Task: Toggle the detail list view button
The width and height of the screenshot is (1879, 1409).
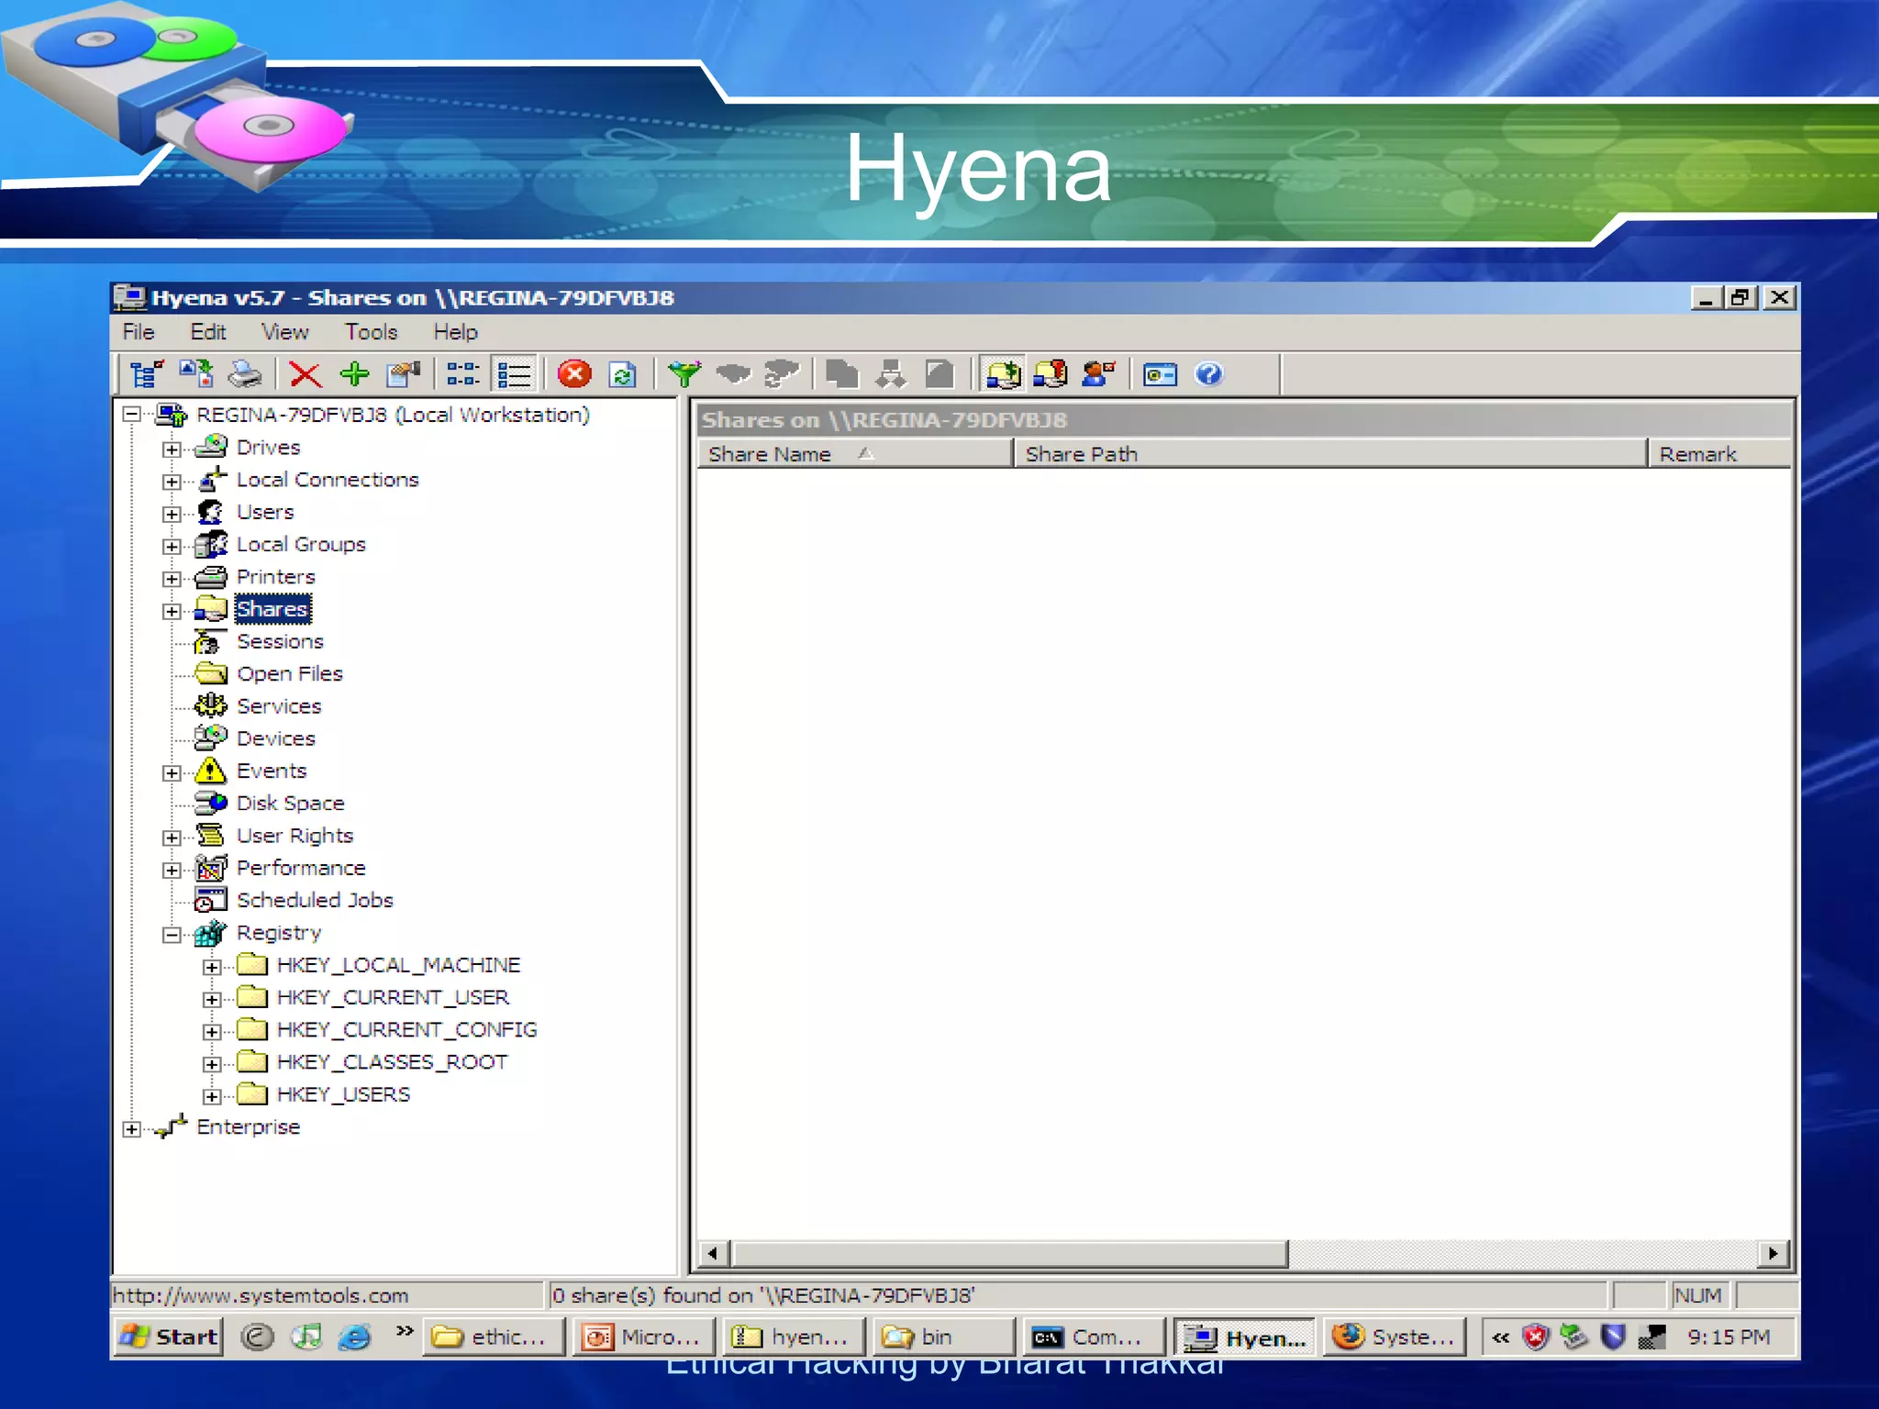Action: pos(514,374)
